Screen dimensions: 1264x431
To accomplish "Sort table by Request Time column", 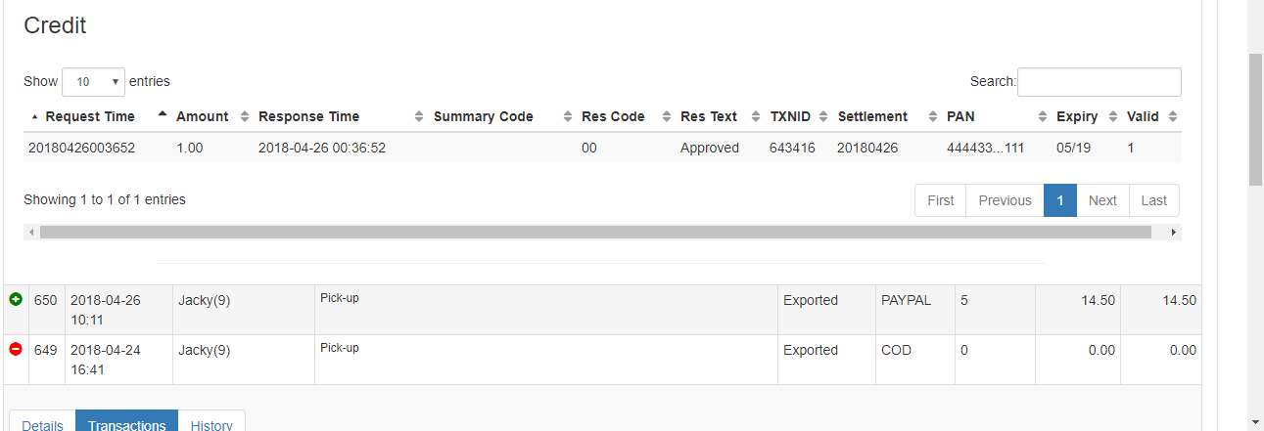I will (x=89, y=116).
